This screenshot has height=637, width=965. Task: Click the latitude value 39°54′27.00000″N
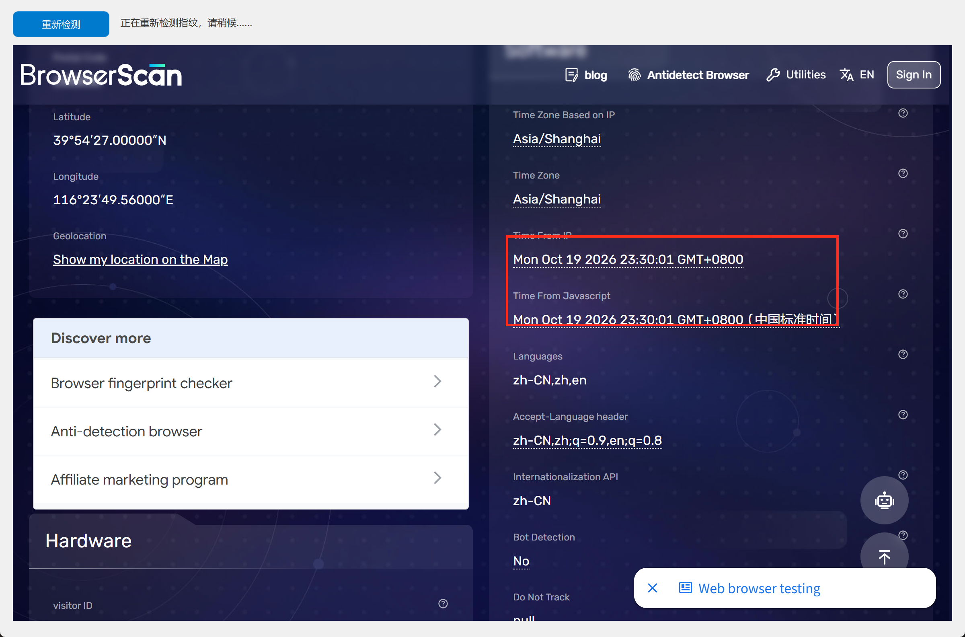coord(110,140)
